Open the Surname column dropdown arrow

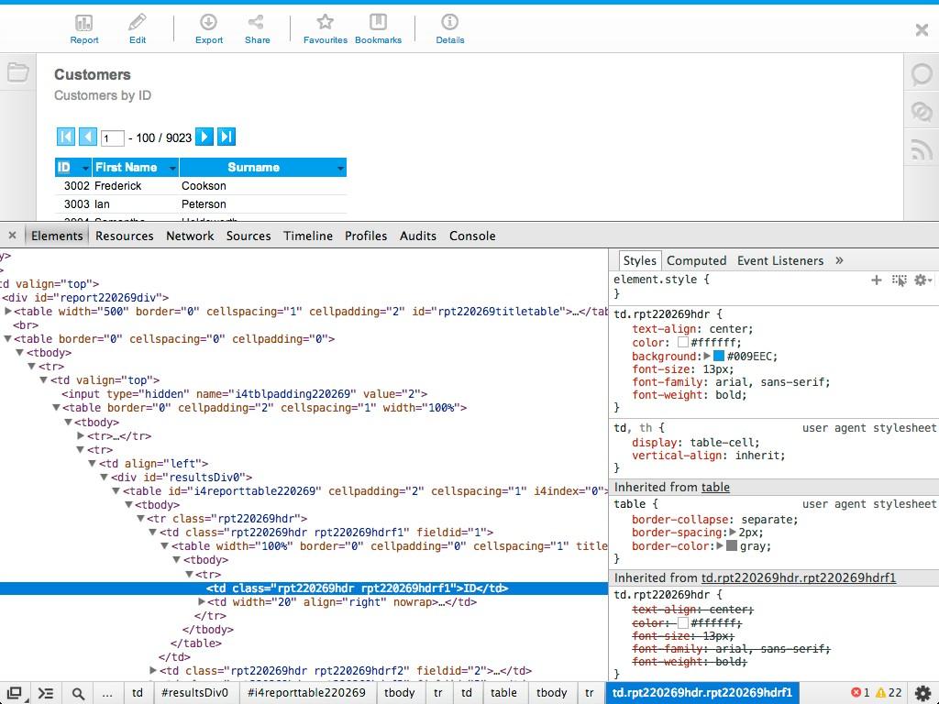point(340,169)
